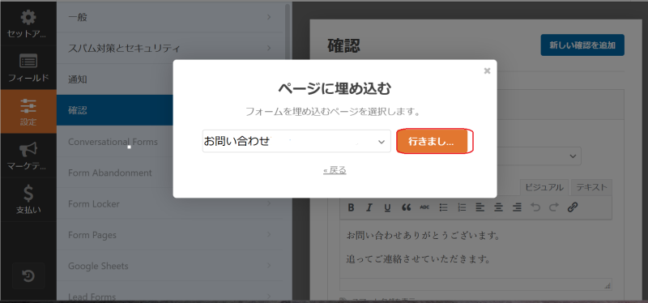Close the ページに埋め込む dialog with the X
The image size is (648, 303).
pyautogui.click(x=488, y=70)
